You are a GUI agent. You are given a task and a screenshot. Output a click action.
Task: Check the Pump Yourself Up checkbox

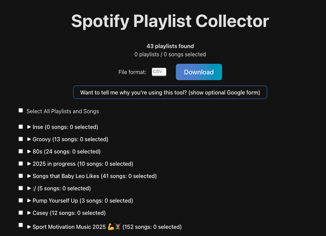[x=21, y=201]
